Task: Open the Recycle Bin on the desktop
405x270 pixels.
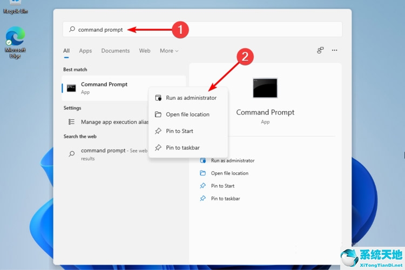Action: (x=15, y=6)
